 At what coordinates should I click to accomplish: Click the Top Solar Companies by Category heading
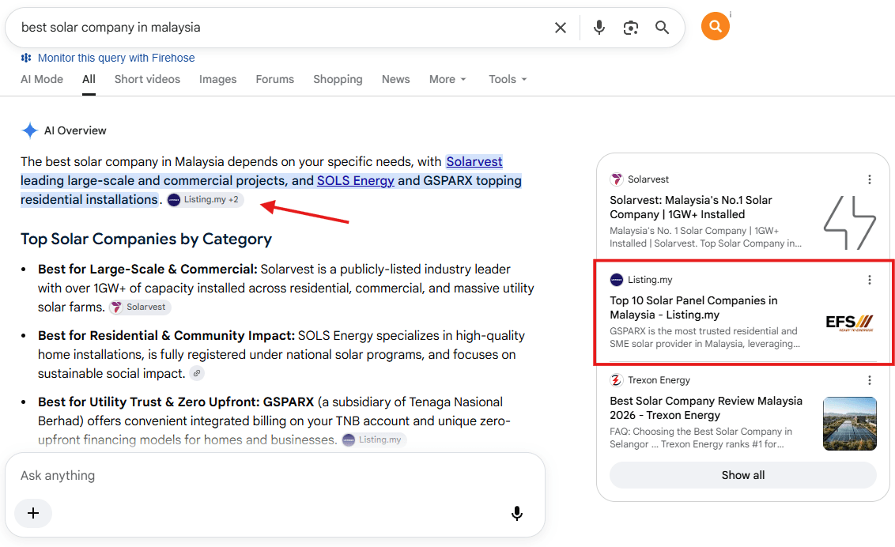click(x=146, y=239)
